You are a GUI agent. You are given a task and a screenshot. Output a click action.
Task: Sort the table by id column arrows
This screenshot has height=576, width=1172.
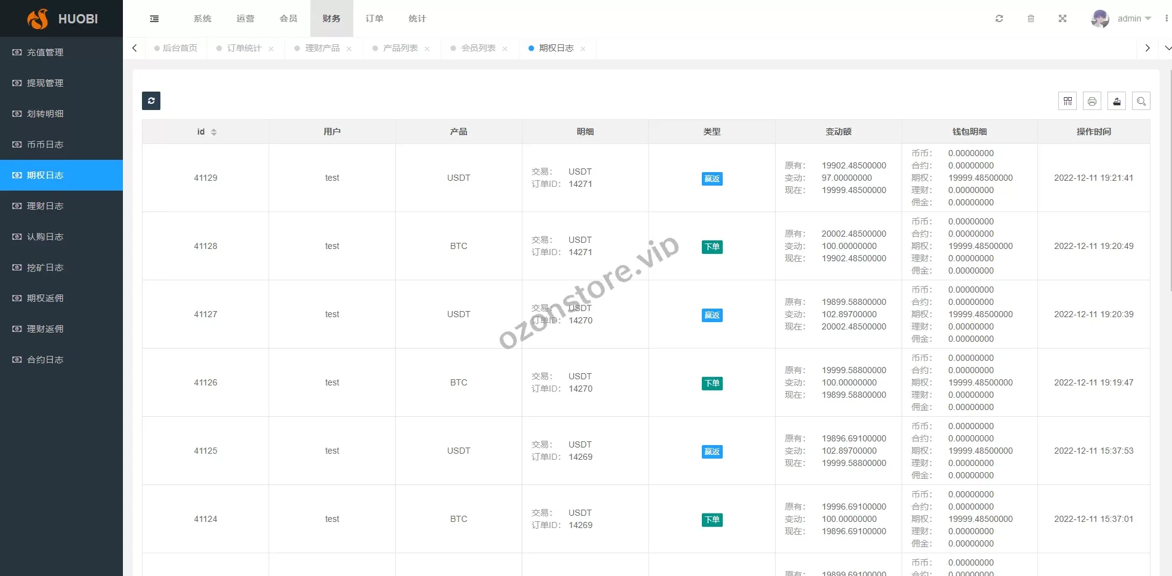point(214,132)
